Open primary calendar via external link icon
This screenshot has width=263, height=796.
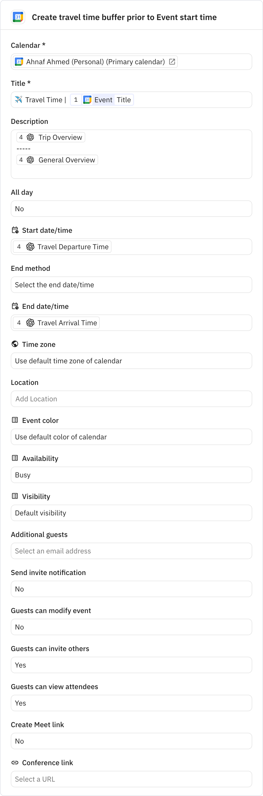[172, 61]
